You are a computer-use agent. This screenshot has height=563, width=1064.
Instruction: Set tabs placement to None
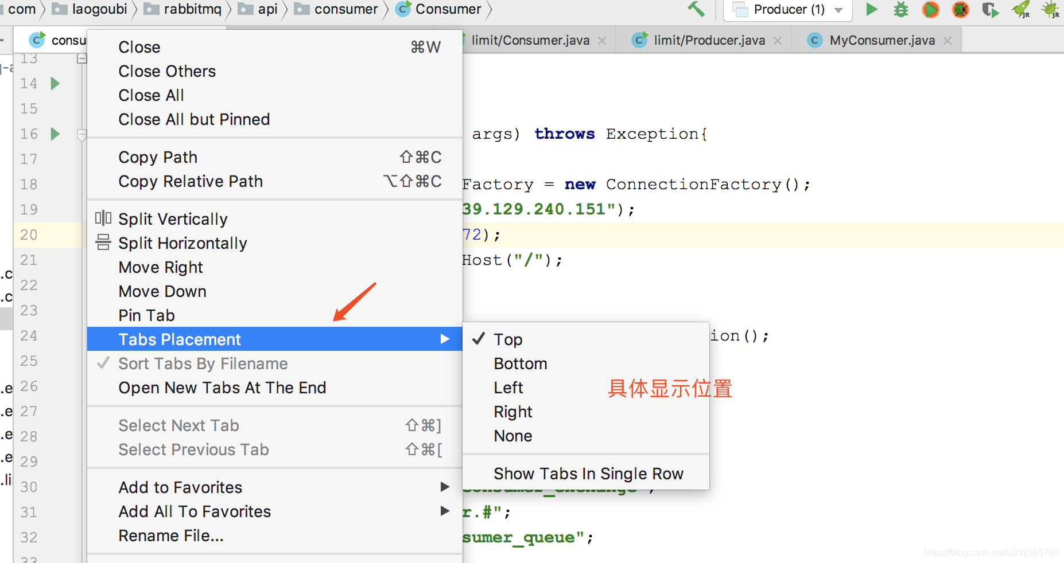coord(586,436)
